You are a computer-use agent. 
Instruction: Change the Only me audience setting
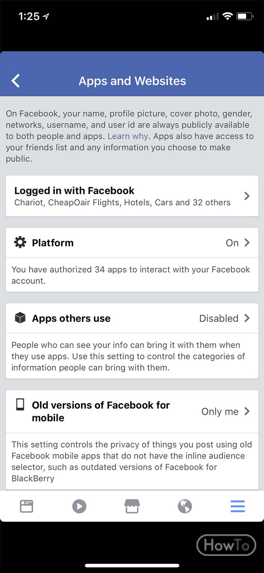tap(220, 412)
